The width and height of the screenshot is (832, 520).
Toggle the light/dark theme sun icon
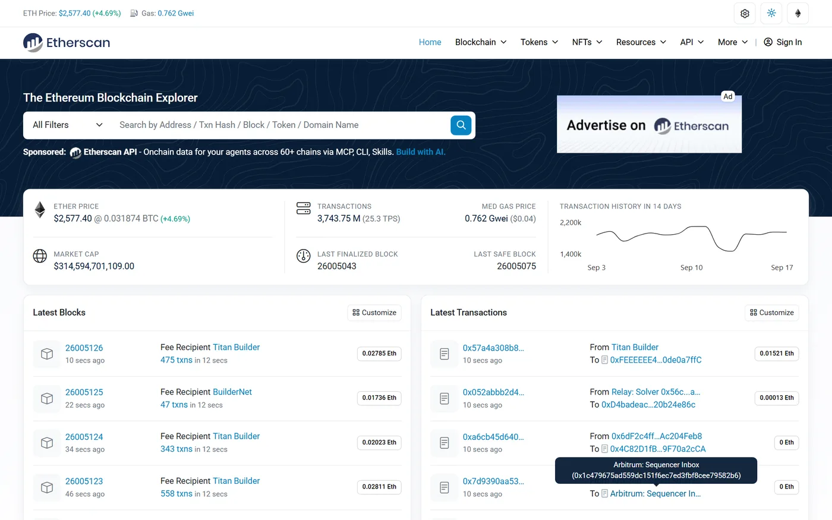click(x=771, y=13)
